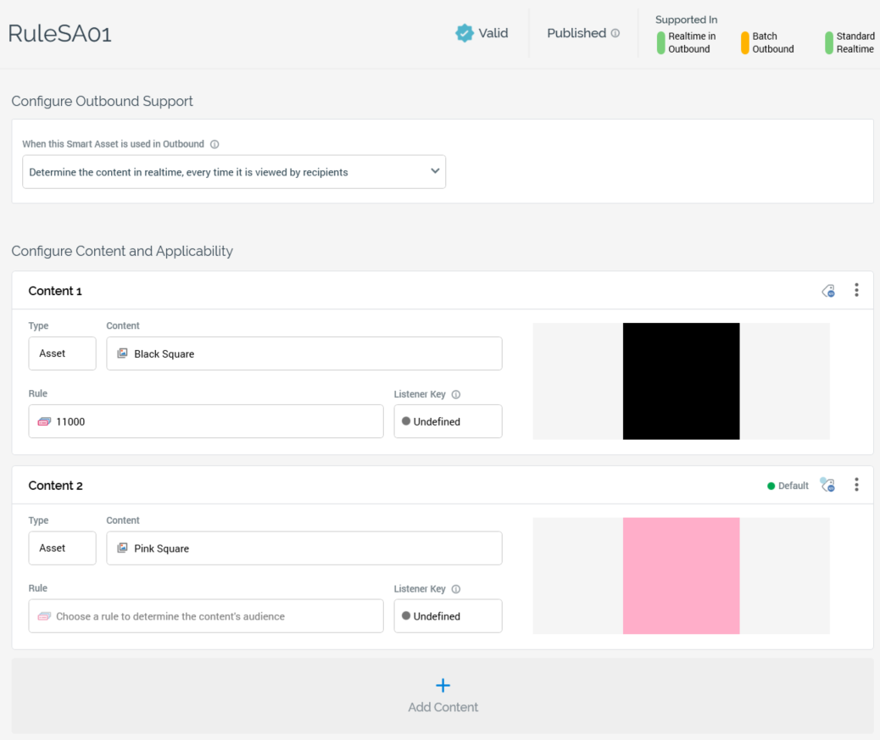Click the Undefined Listener Key in Content 2
Screen dimensions: 880x740
tap(448, 616)
